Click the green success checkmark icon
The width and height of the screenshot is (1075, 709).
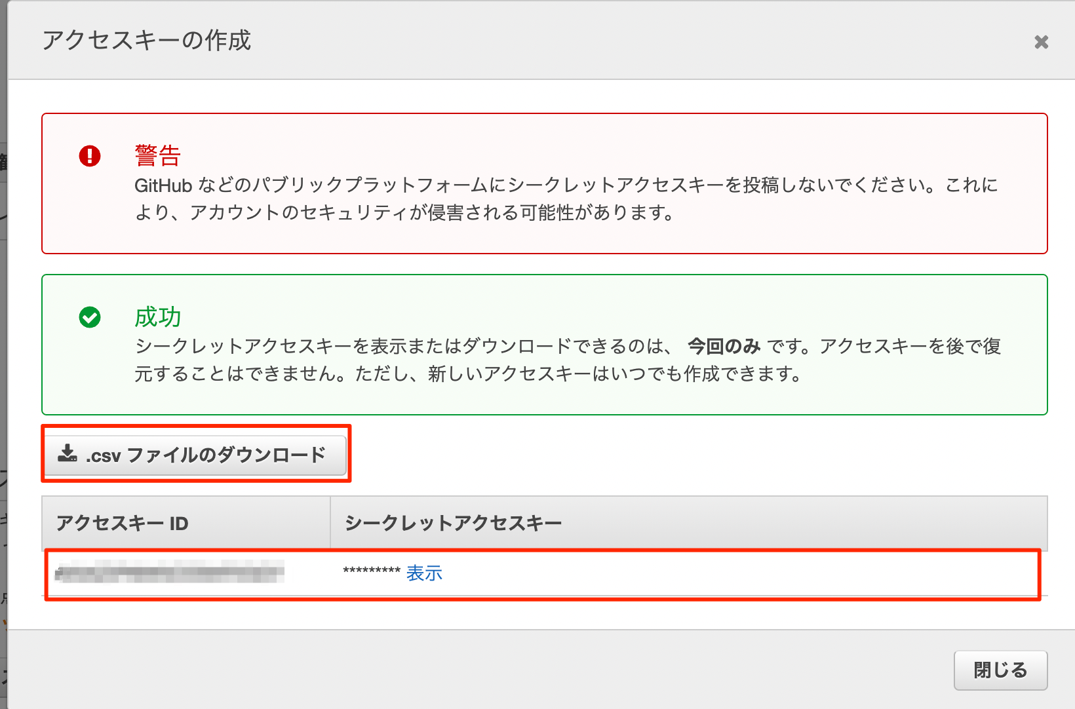tap(90, 317)
